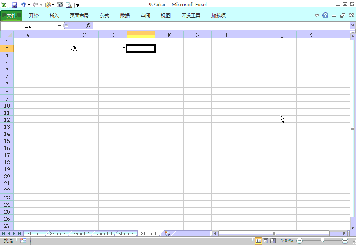Select column C header
The width and height of the screenshot is (356, 245).
click(84, 35)
